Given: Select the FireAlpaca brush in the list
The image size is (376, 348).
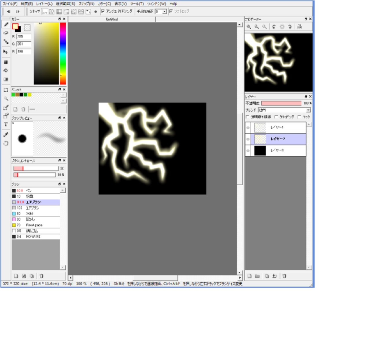Looking at the screenshot, I should click(36, 225).
